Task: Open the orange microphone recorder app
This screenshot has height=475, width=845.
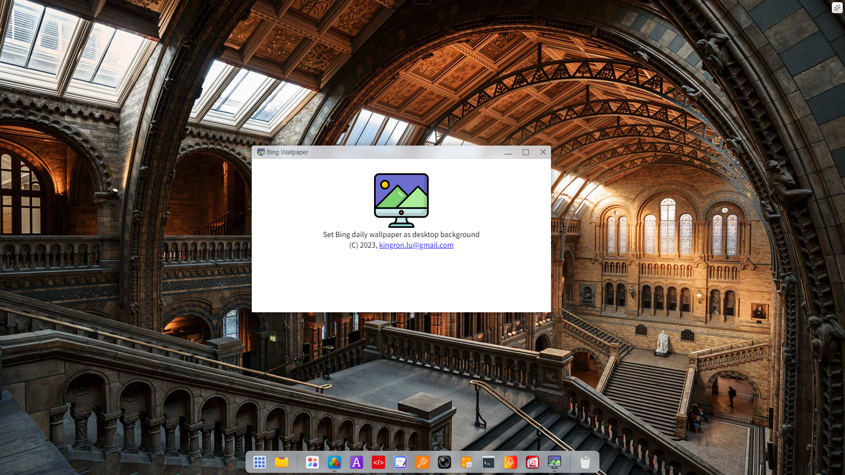Action: (x=511, y=462)
